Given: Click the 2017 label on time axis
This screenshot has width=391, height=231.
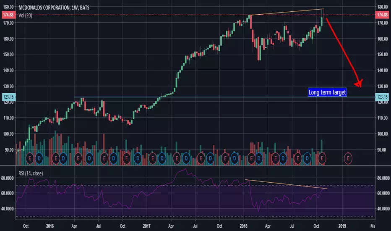Looking at the screenshot, I should [147, 226].
